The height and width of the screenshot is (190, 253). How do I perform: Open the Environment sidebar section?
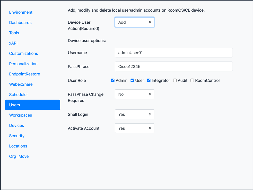coord(21,12)
